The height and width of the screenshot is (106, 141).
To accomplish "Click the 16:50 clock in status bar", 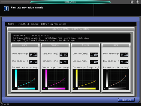I will (x=5, y=104).
